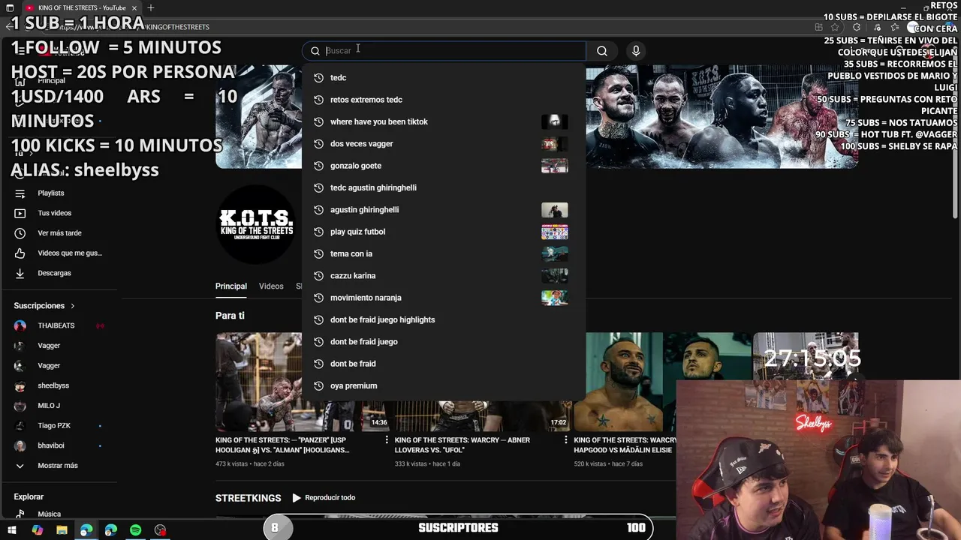
Task: Open the Explorar section label
Action: [29, 496]
